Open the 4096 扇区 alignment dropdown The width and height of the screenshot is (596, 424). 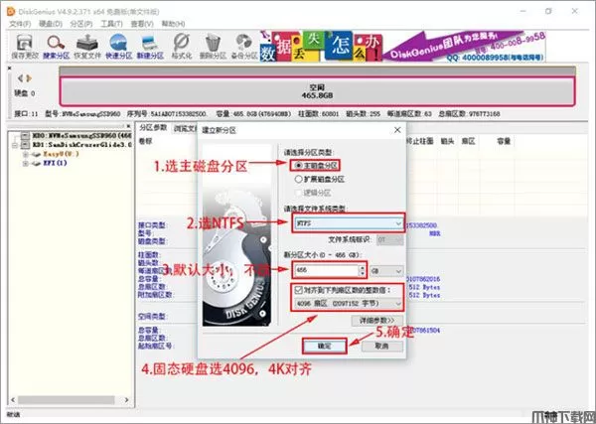tap(348, 304)
